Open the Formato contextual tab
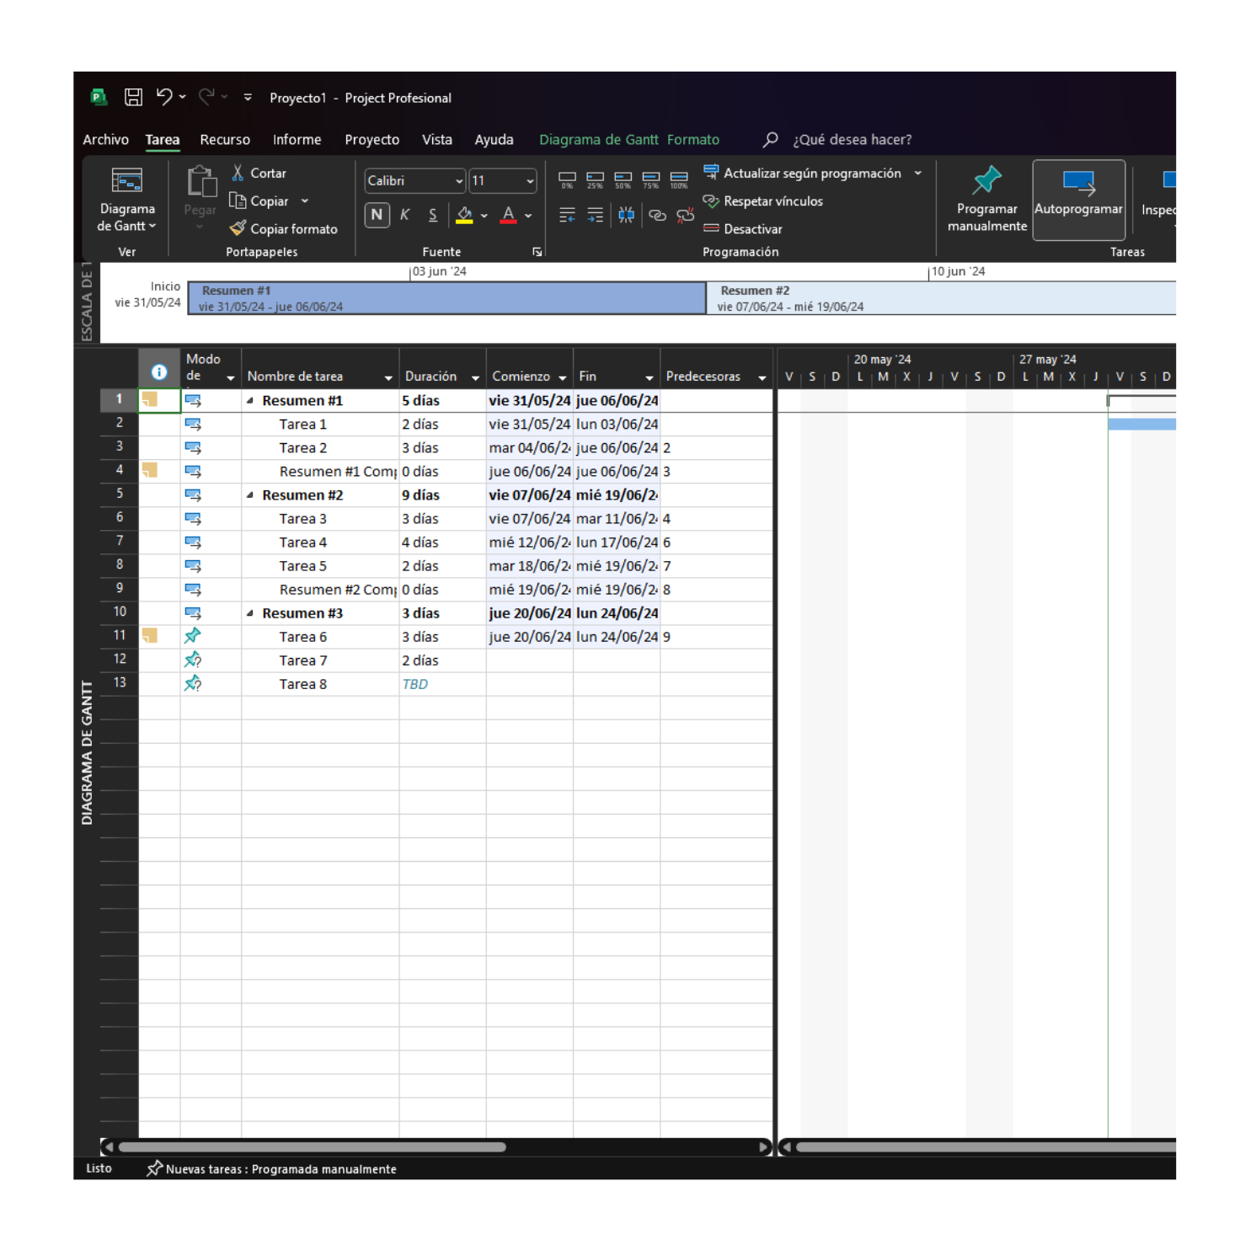Screen dimensions: 1251x1251 point(693,139)
